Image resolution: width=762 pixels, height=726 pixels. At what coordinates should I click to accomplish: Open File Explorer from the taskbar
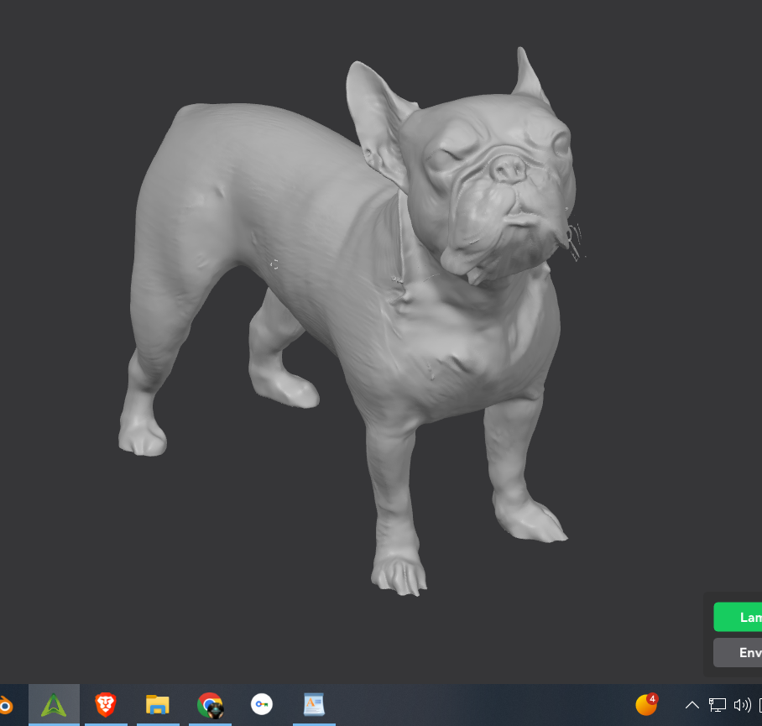tap(158, 705)
